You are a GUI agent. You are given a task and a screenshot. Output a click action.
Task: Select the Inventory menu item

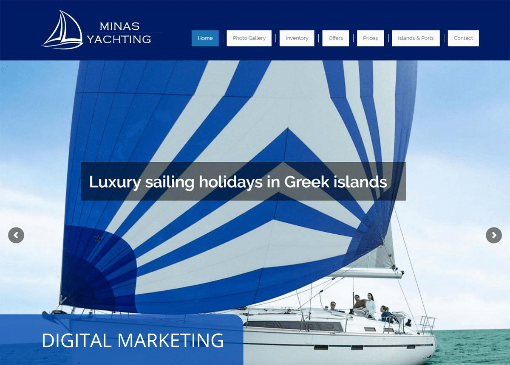click(297, 38)
